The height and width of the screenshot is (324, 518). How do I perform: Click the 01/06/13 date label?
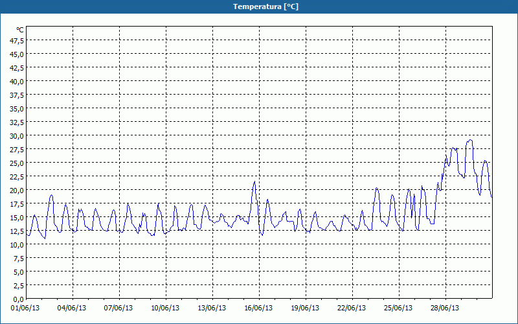[x=25, y=308]
